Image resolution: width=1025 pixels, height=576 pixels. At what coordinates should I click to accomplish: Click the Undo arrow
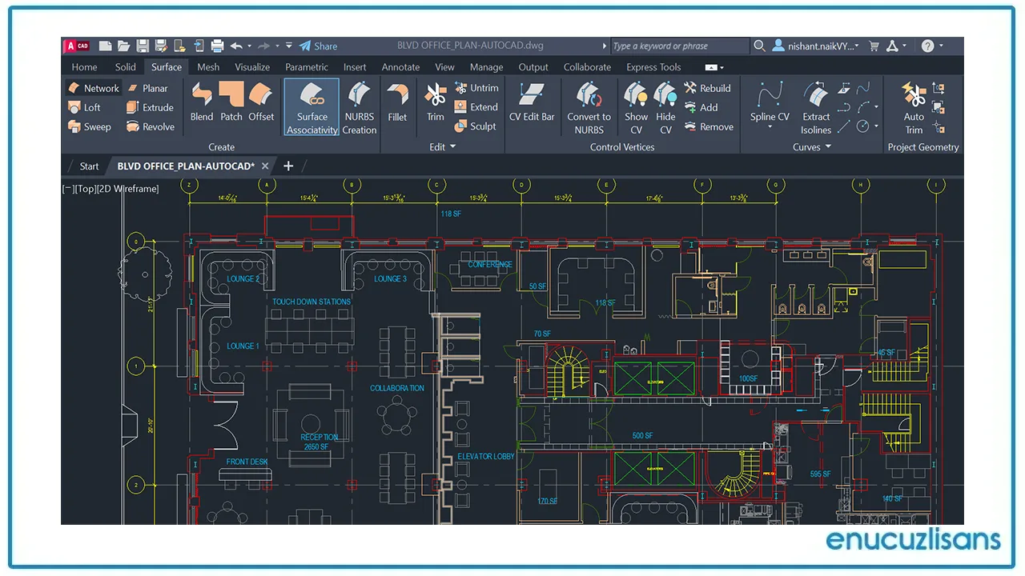pyautogui.click(x=236, y=46)
